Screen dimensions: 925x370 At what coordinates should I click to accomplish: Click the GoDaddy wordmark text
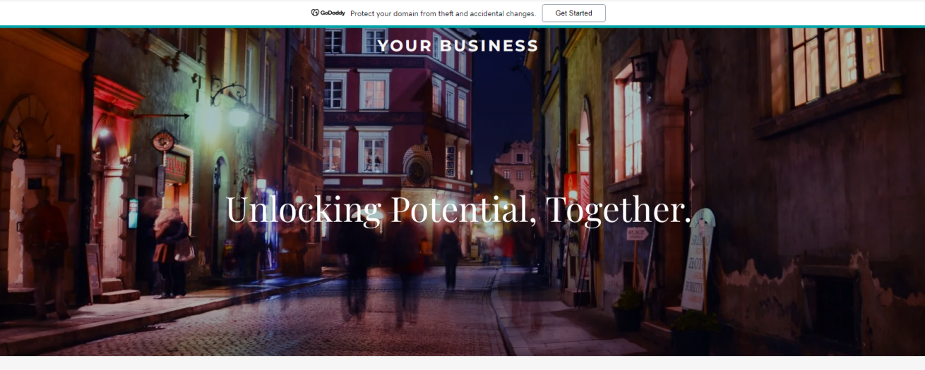333,13
